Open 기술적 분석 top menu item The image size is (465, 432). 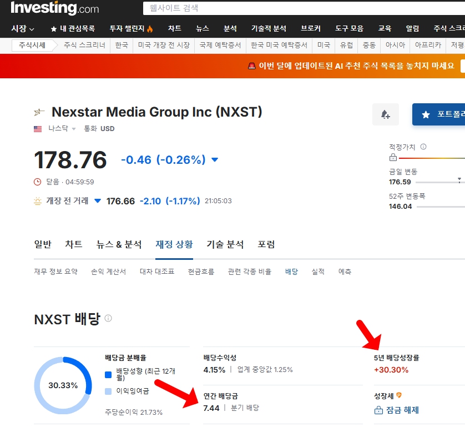point(269,28)
